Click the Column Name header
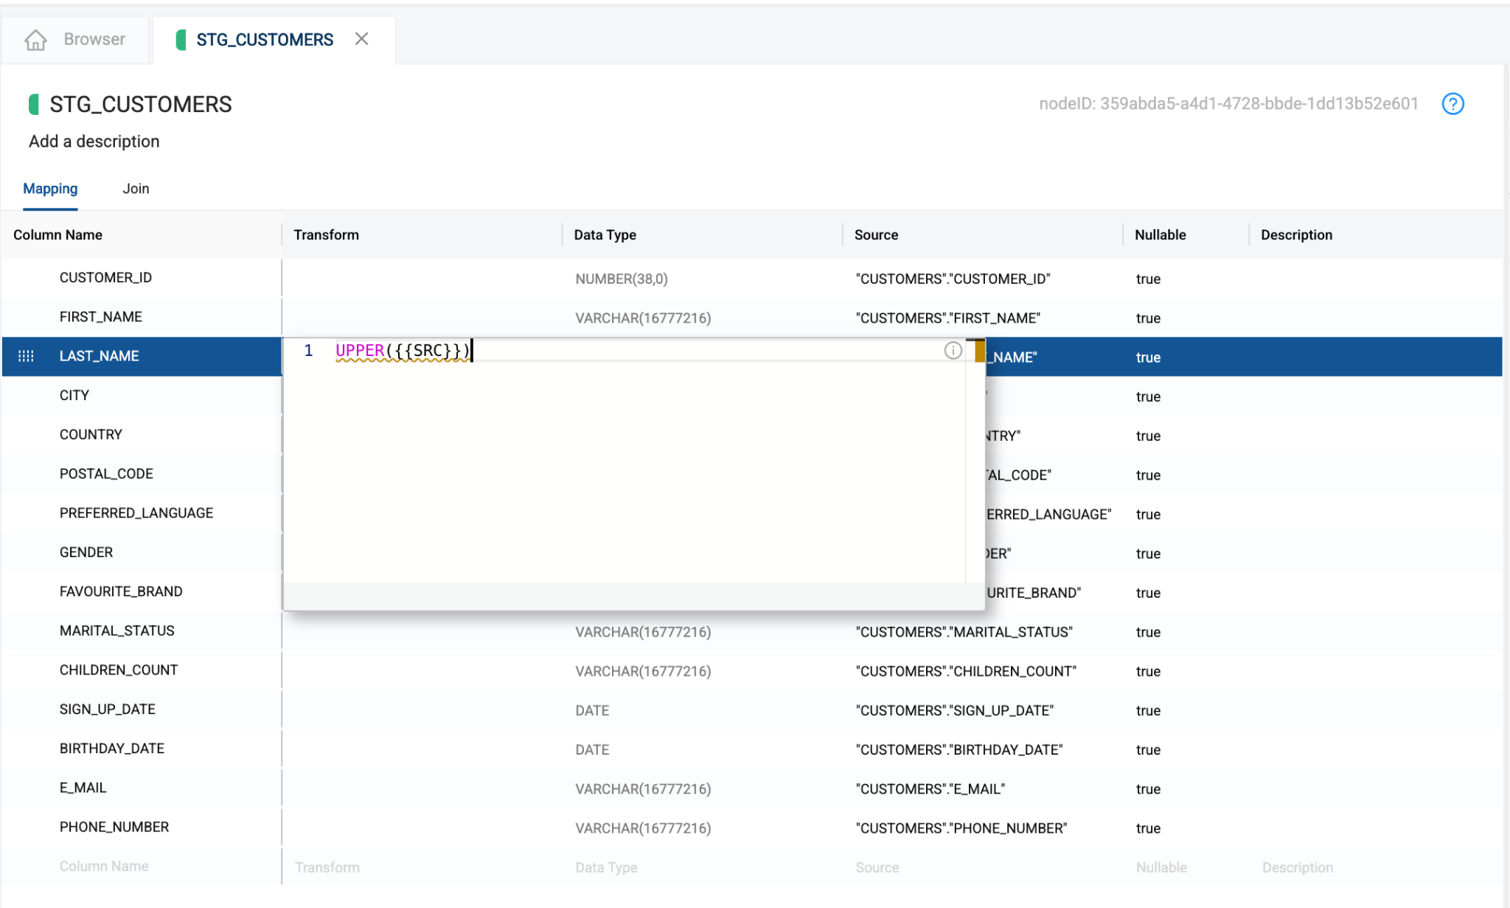Image resolution: width=1510 pixels, height=908 pixels. coord(58,235)
